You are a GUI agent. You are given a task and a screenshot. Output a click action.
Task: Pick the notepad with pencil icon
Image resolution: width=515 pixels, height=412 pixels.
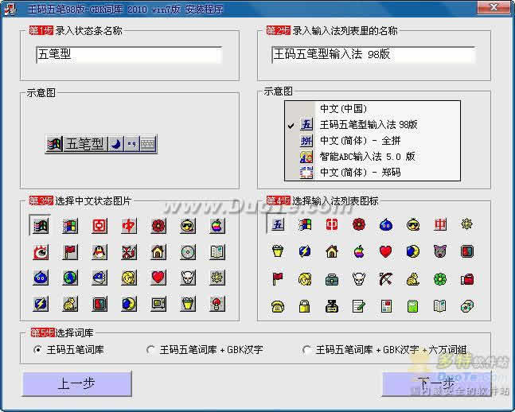point(358,305)
